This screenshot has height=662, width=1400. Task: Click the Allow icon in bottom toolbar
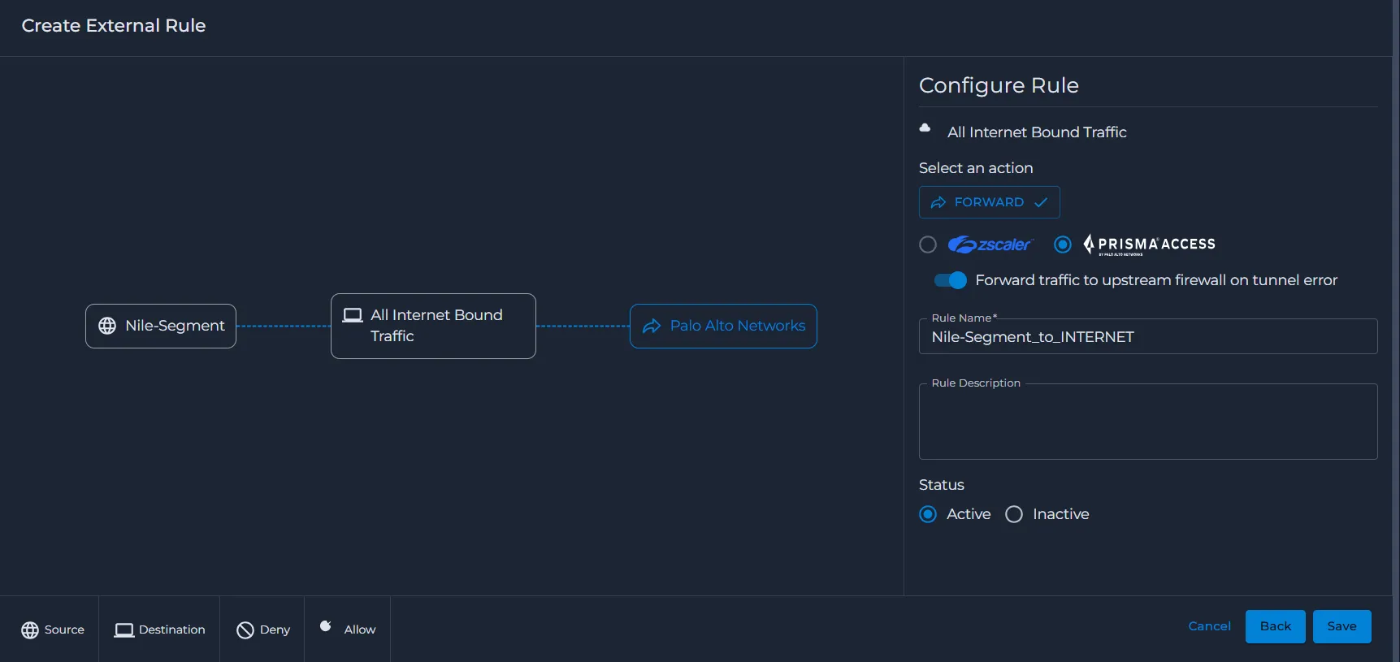point(326,625)
